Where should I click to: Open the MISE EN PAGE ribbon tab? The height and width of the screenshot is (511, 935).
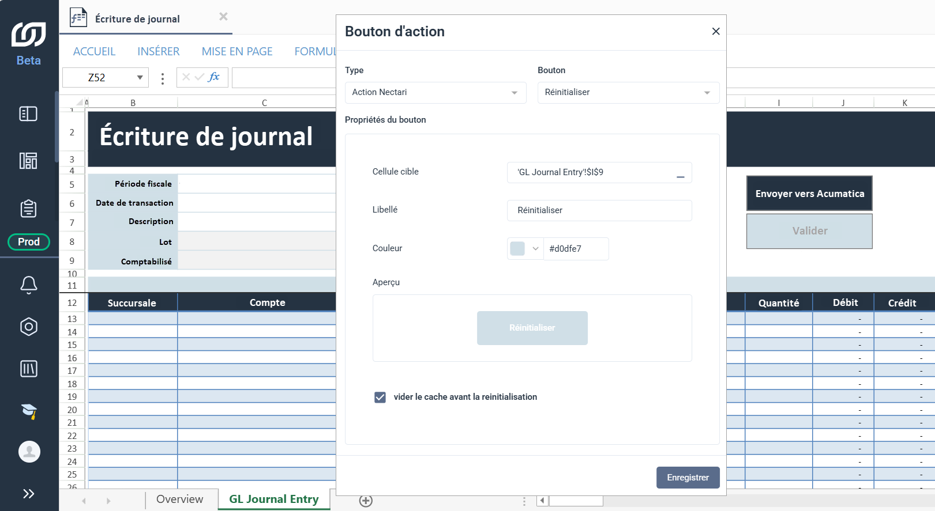pyautogui.click(x=237, y=52)
